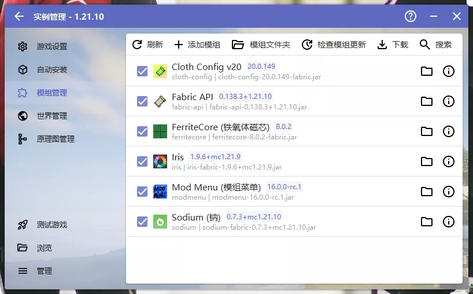Screen dimensions: 473x294
Task: Click file name cloth-config-20.0.149-fabric.jar
Action: 269,77
